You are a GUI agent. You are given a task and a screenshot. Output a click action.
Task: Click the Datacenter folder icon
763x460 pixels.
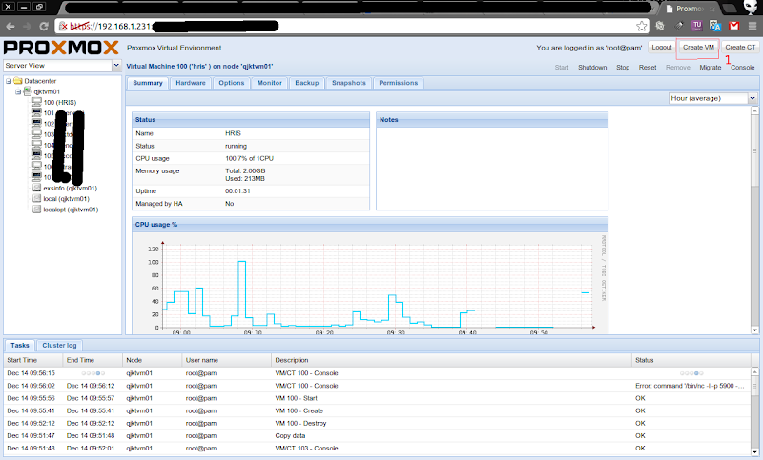18,81
